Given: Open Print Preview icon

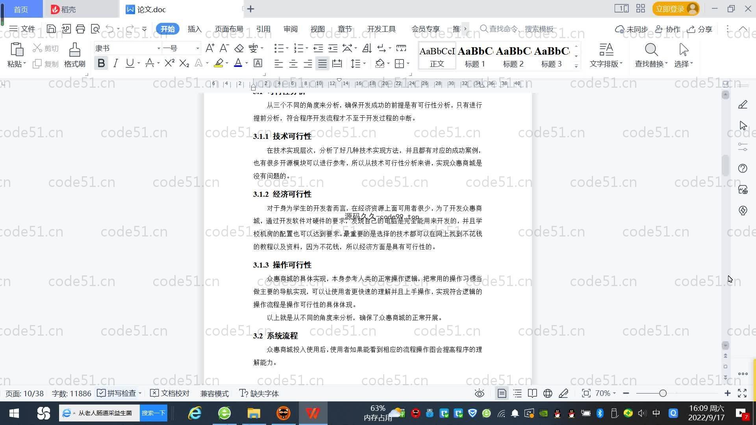Looking at the screenshot, I should pos(95,29).
